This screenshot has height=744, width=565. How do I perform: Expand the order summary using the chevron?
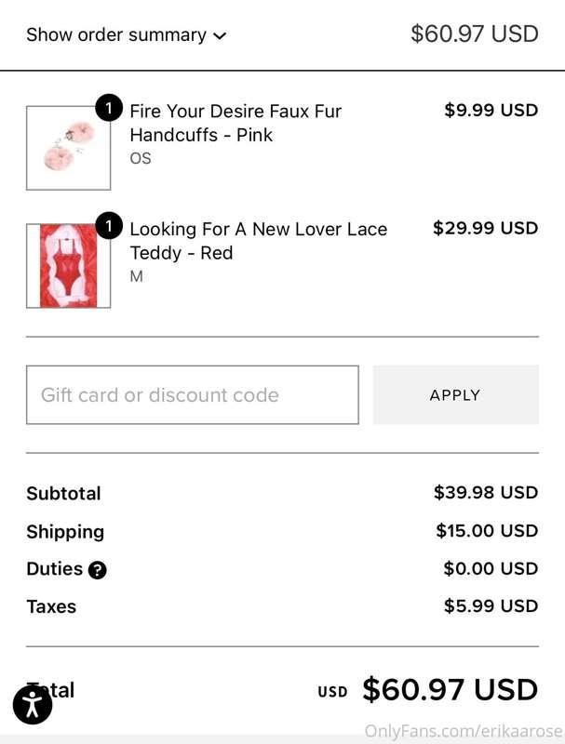click(221, 35)
